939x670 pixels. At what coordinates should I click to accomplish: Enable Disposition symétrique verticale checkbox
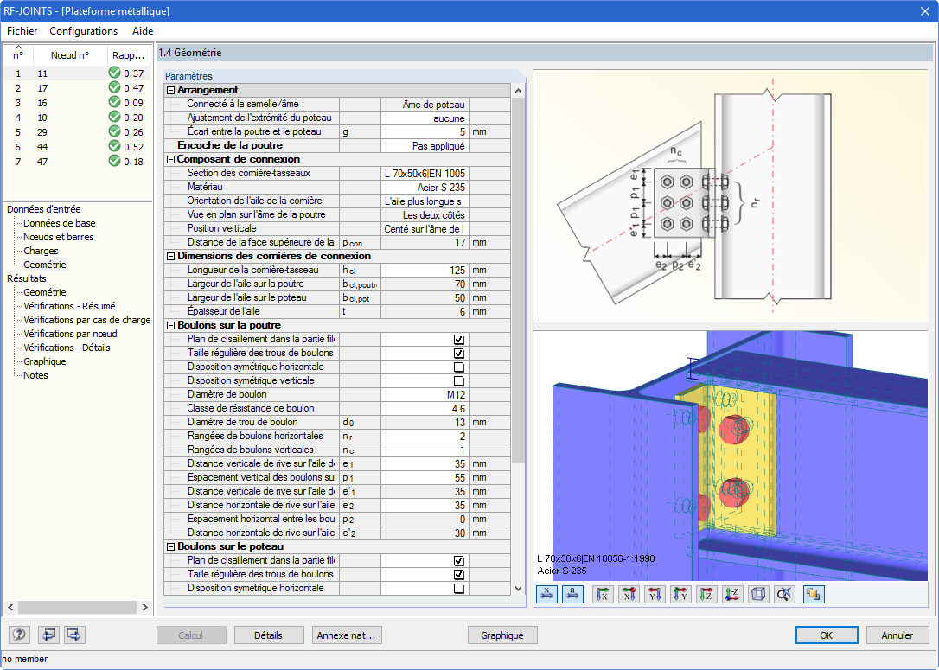[459, 380]
